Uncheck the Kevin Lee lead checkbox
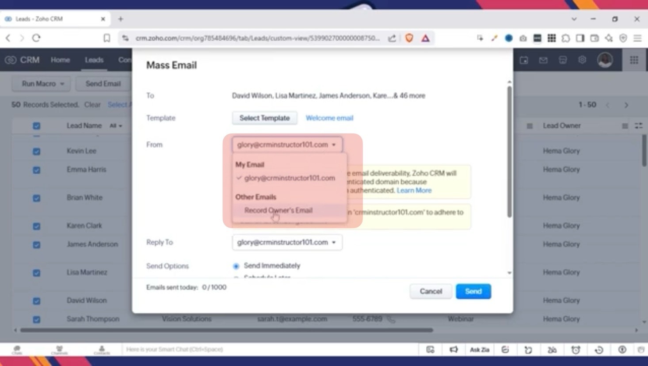 coord(37,151)
